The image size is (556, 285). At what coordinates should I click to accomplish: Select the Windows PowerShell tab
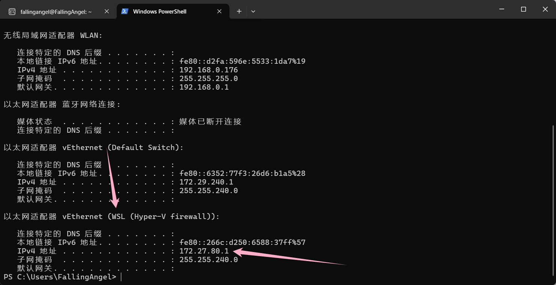173,12
